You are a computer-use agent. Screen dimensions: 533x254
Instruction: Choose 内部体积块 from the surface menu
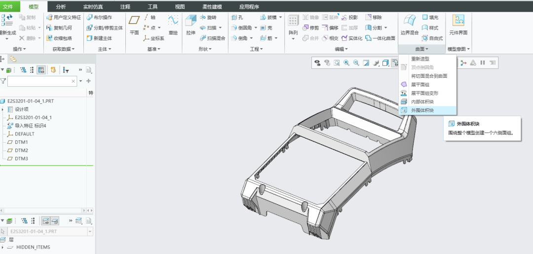click(427, 102)
